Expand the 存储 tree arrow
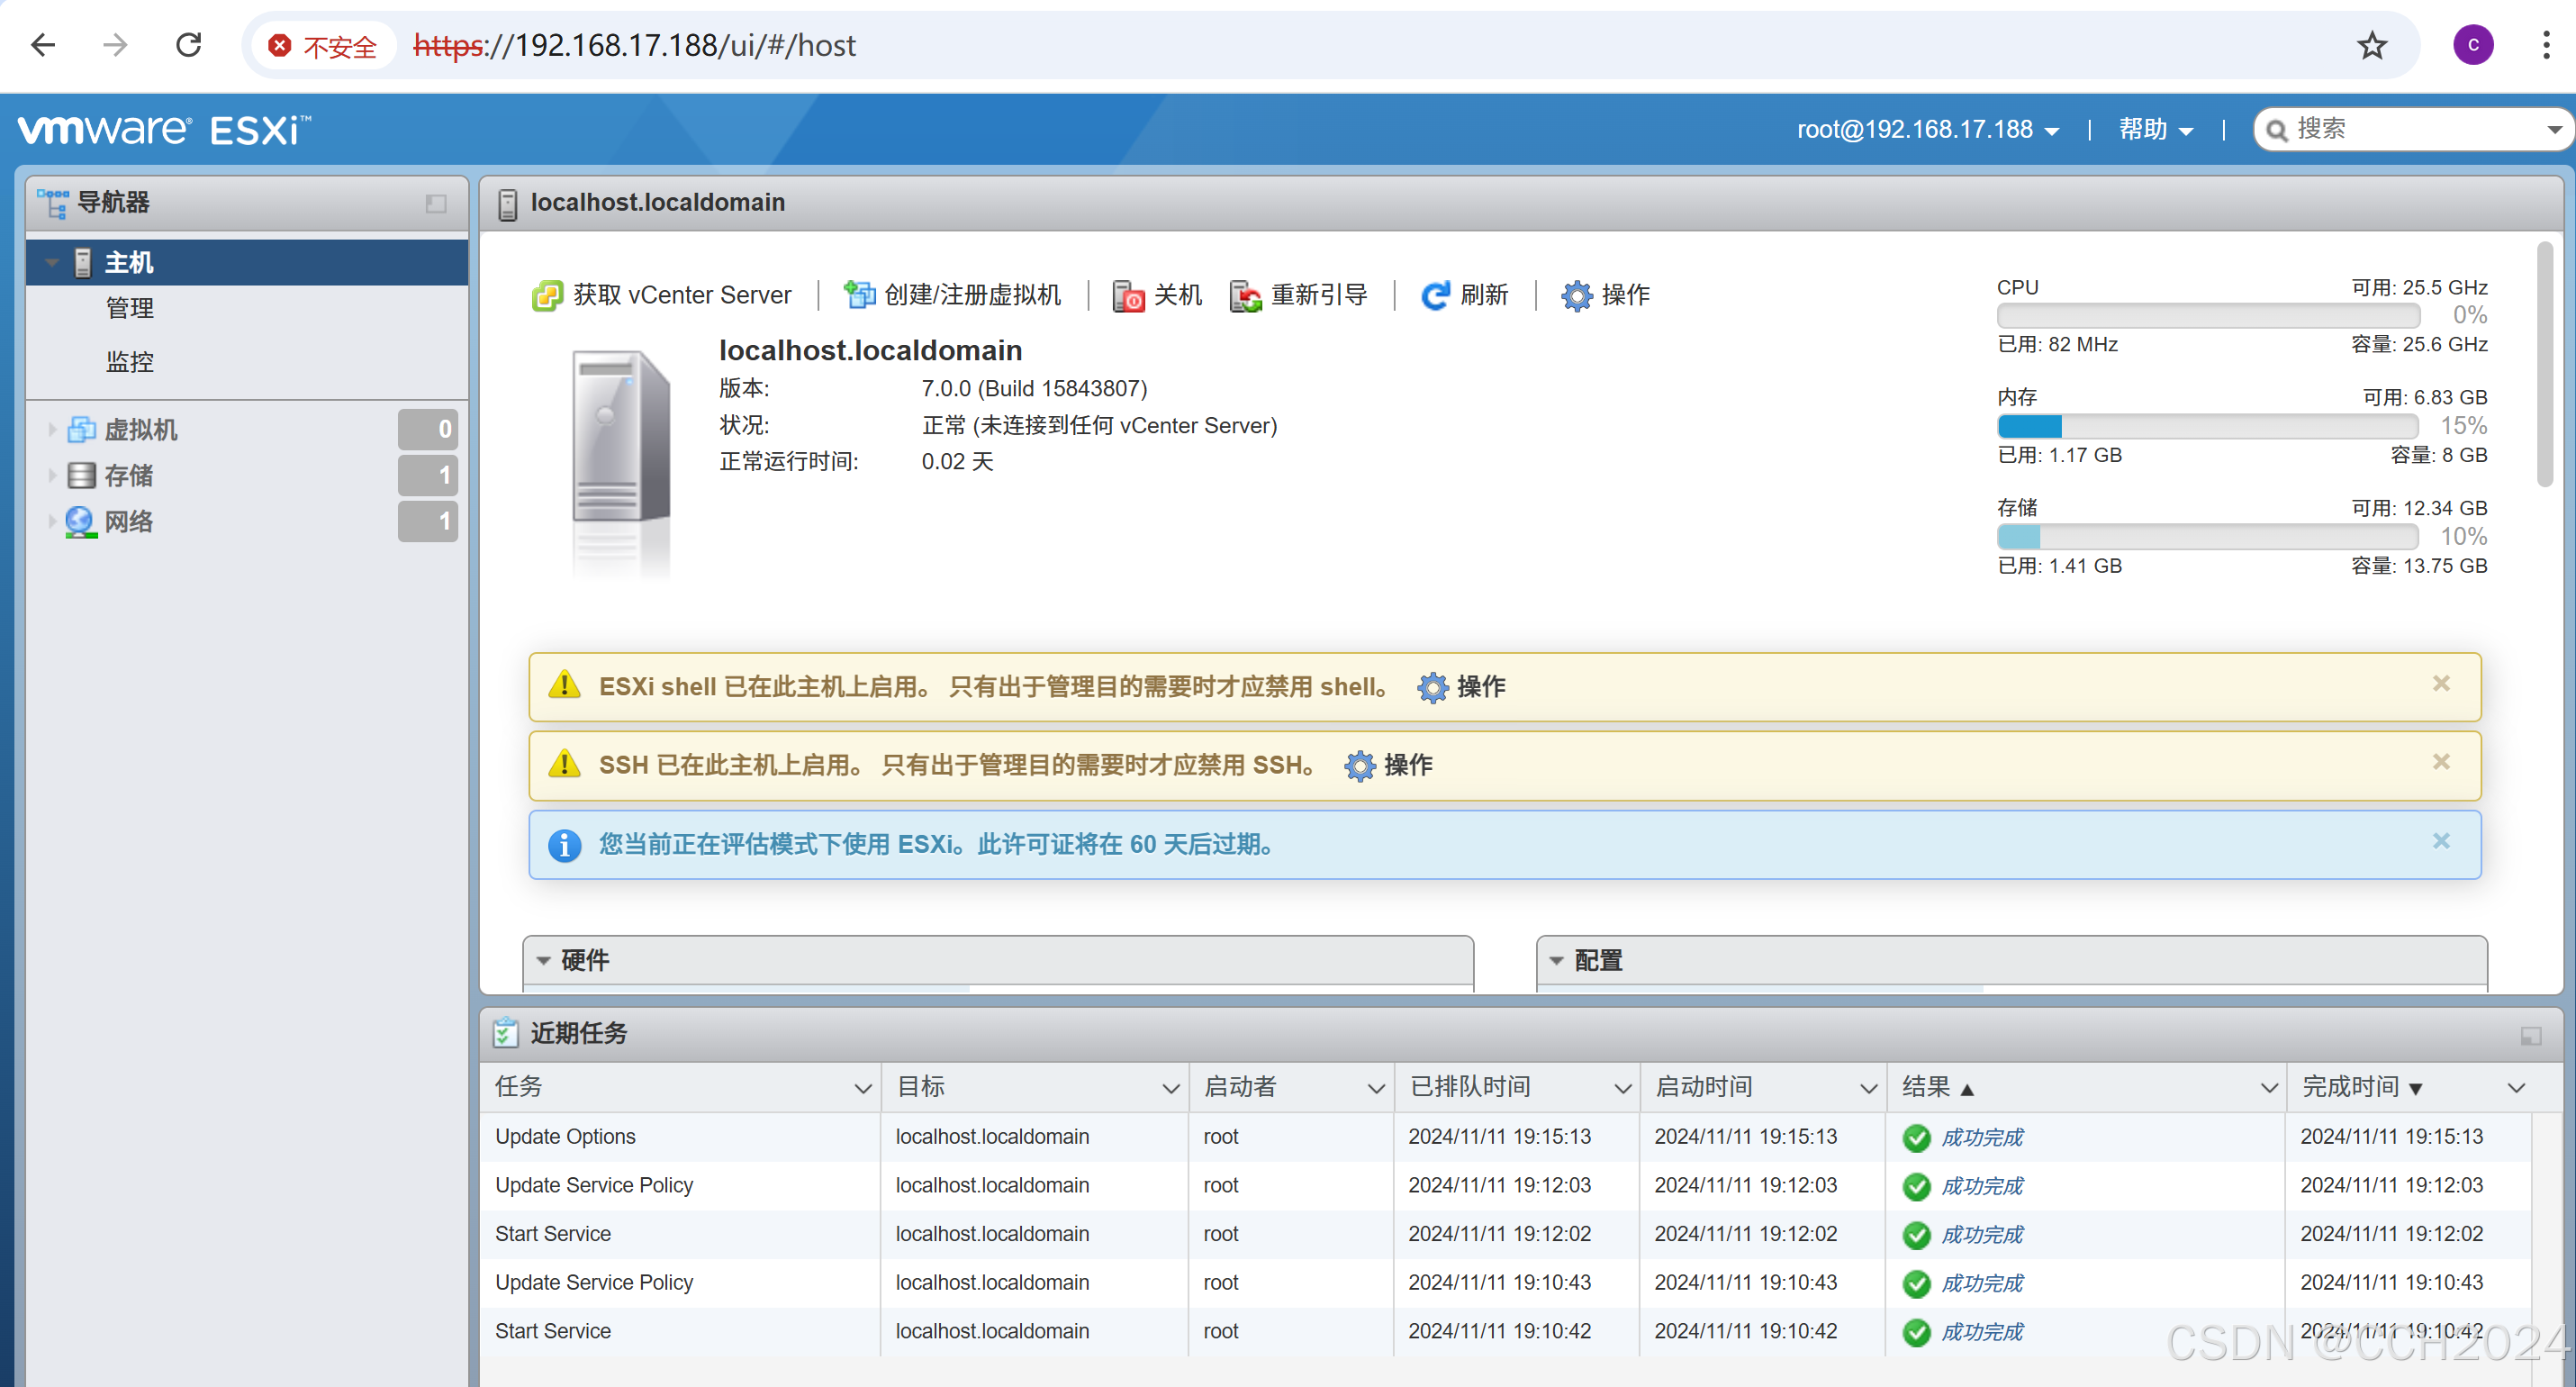Viewport: 2576px width, 1387px height. tap(52, 475)
